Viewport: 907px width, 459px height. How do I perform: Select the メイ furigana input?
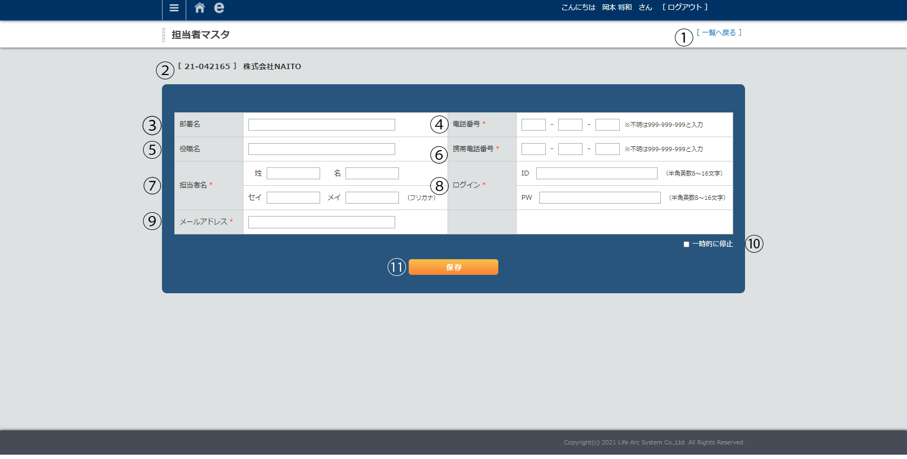tap(372, 198)
